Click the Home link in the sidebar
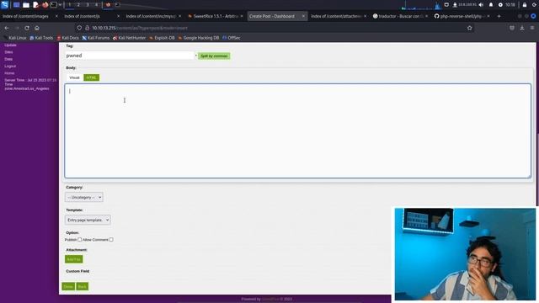Screen dimensions: 539x303 click(x=9, y=73)
